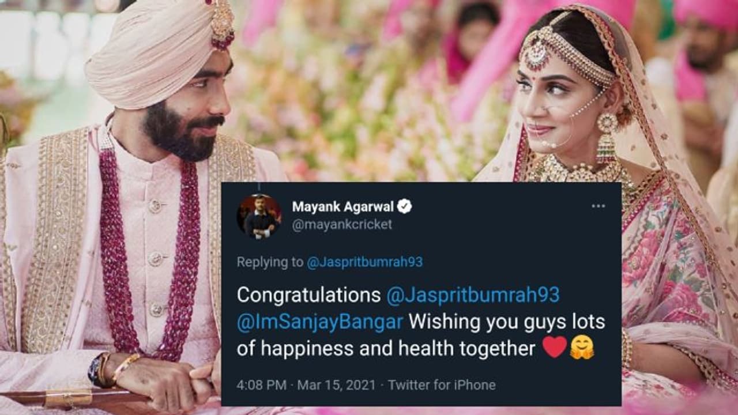
Task: Click the blue verified badge beside Mayank Agarwal
Action: [405, 207]
